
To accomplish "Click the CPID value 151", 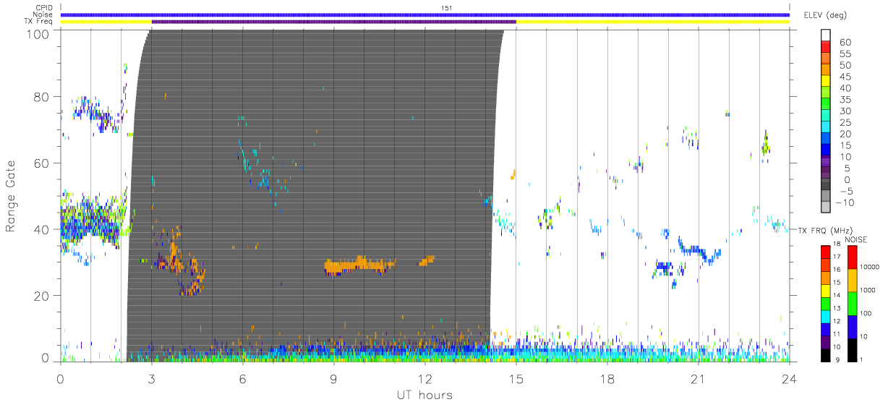I will (445, 8).
